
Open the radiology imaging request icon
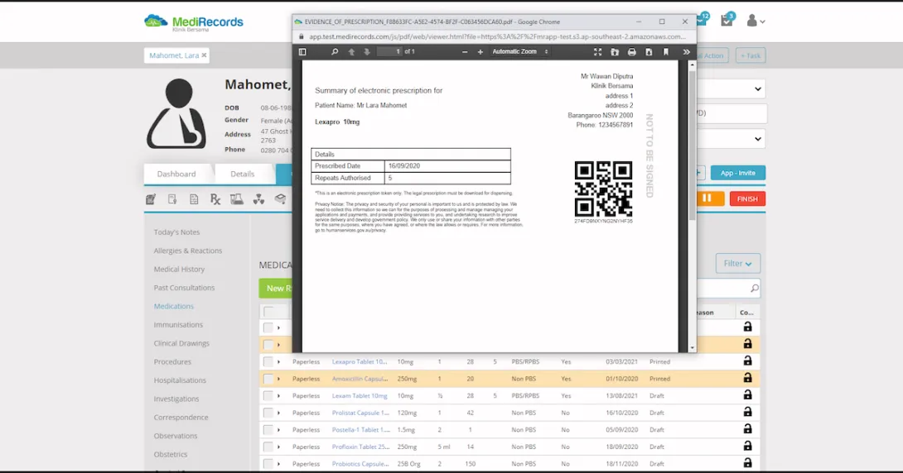click(x=258, y=199)
